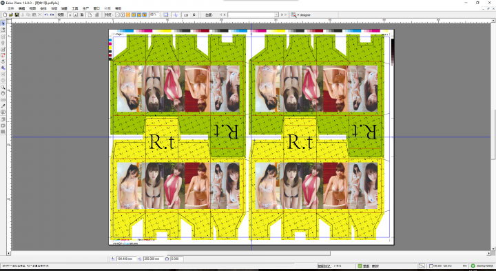This screenshot has width=496, height=271.
Task: Toggle the orange filled view mode button
Action: coord(128,14)
